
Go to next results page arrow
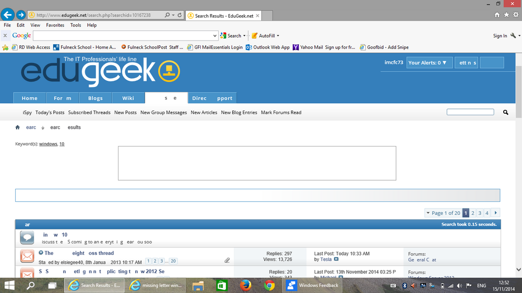coord(495,213)
